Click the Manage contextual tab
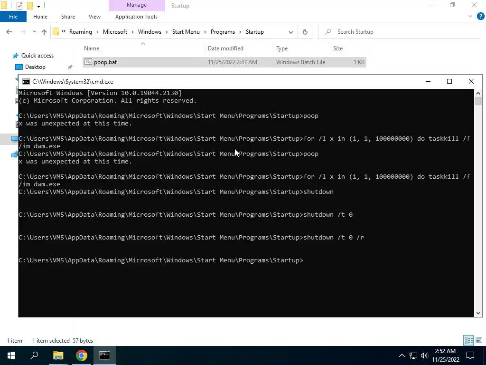Viewport: 486px width, 365px height. 136,5
